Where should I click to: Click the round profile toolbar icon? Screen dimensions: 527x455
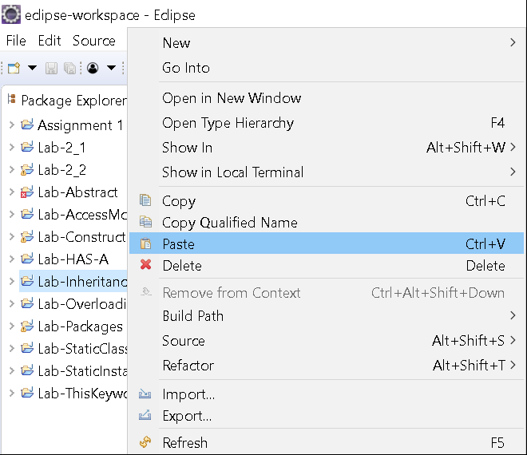coord(93,68)
